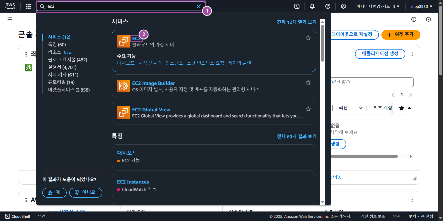The height and width of the screenshot is (221, 443).
Task: Click search results scrollbar up arrow
Action: pos(323,22)
